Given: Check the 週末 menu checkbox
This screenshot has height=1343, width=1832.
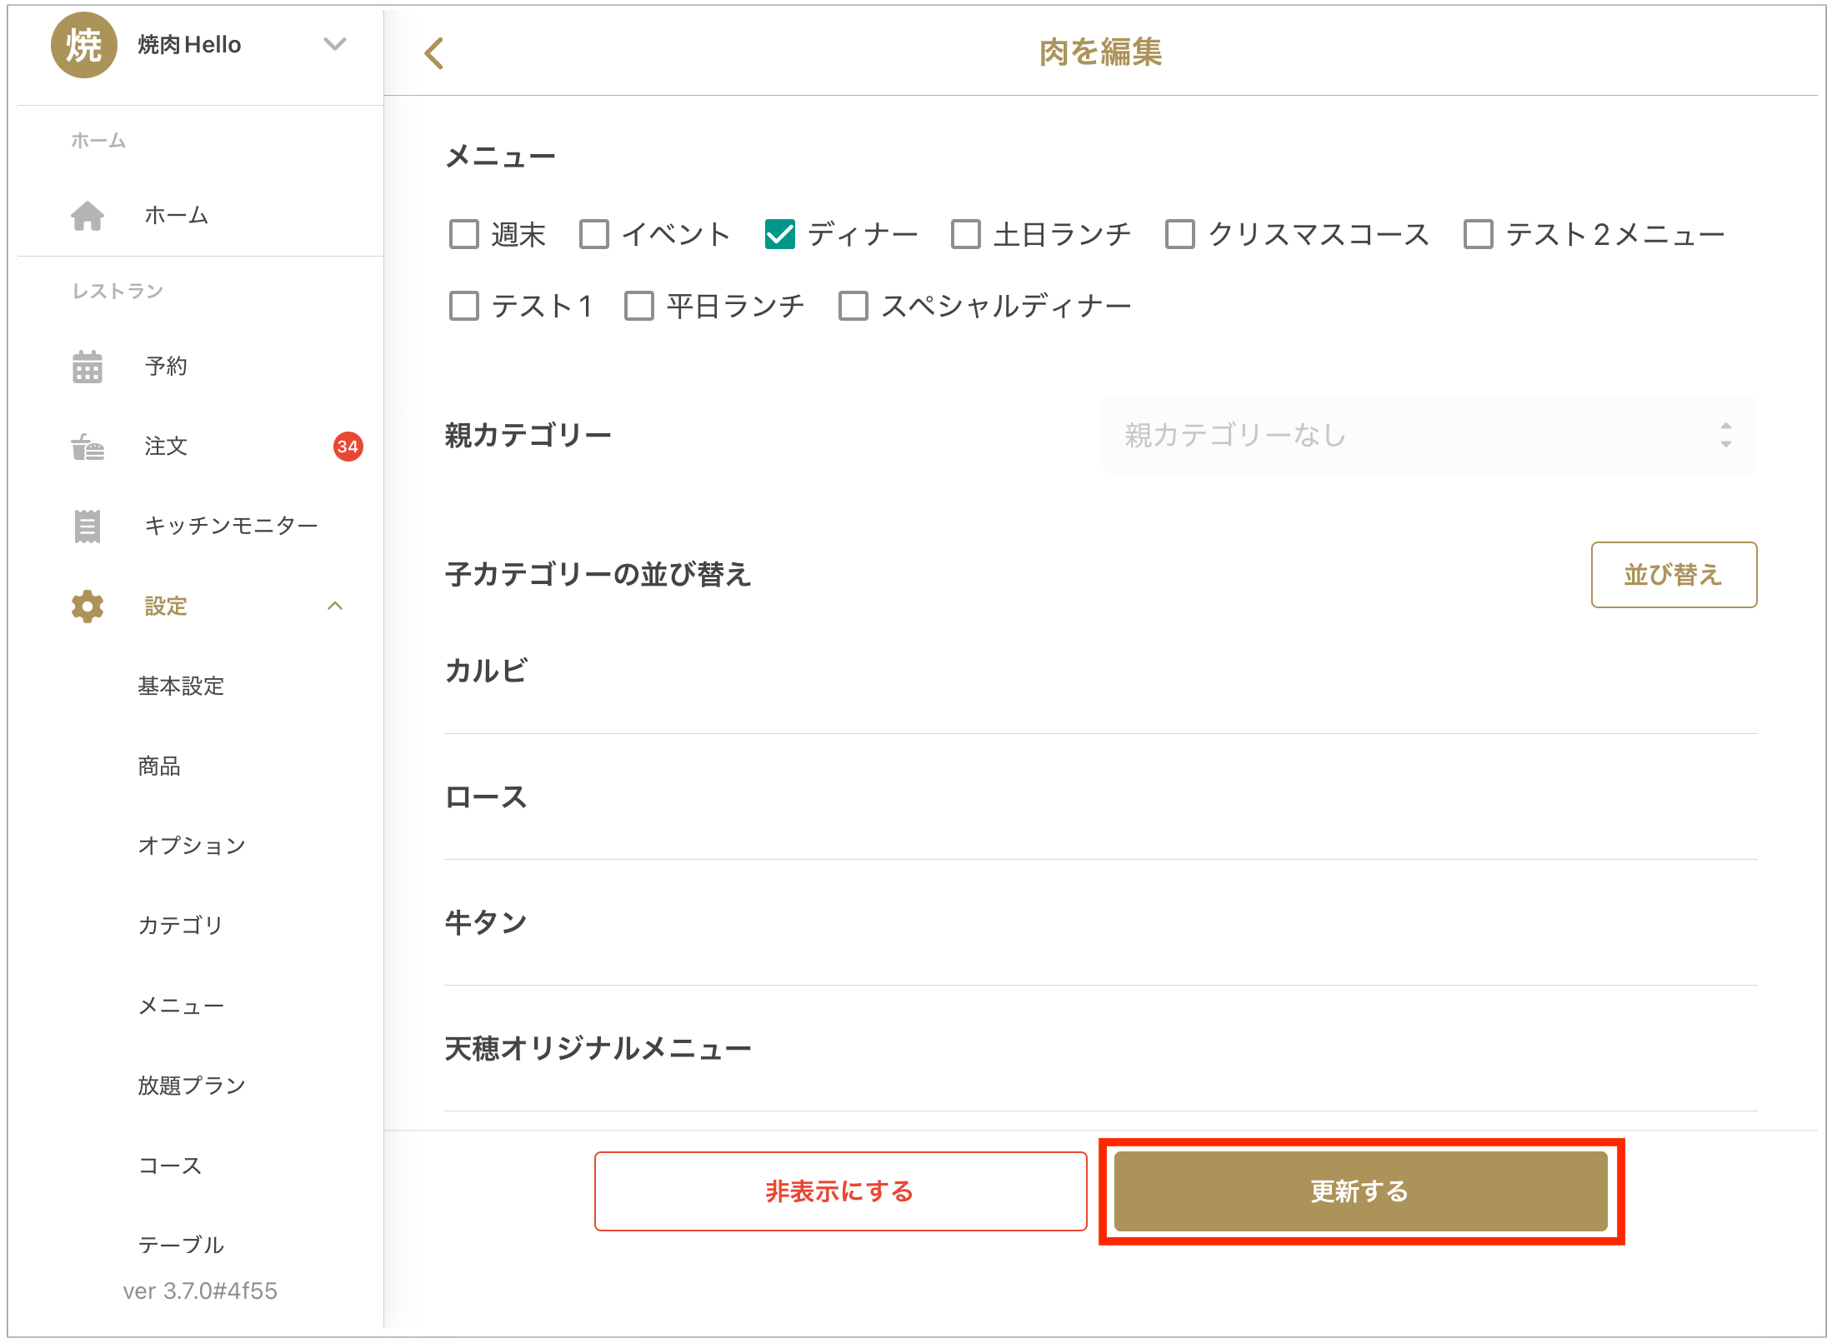Looking at the screenshot, I should (464, 235).
